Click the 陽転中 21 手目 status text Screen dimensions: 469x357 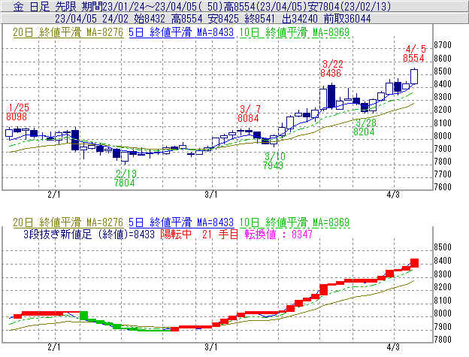pyautogui.click(x=199, y=234)
